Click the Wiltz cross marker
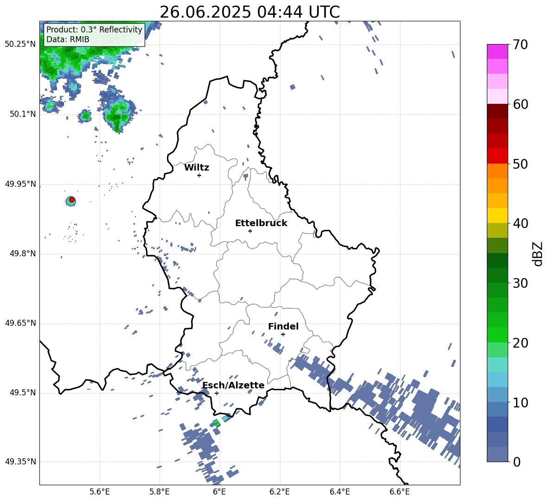 pos(199,175)
